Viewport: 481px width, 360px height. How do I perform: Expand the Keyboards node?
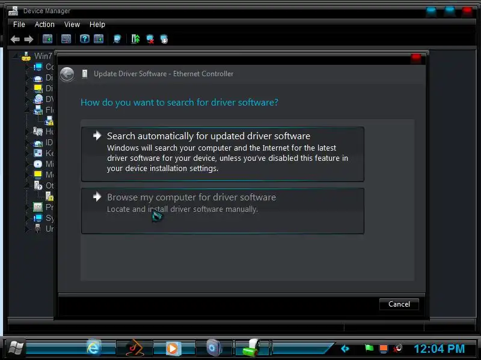27,153
